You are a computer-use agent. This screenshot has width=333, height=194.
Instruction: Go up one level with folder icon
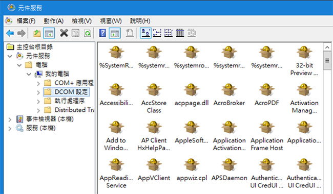(x=37, y=33)
